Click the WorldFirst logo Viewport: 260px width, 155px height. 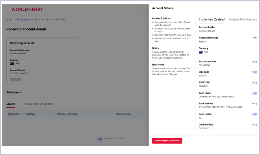click(27, 9)
